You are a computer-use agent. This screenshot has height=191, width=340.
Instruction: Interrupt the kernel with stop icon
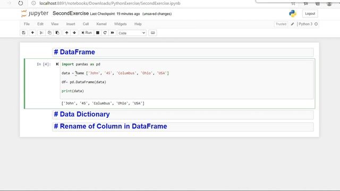(x=98, y=33)
